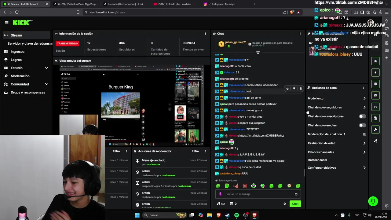Open the Kick hamburger menu
The width and height of the screenshot is (391, 220).
click(7, 23)
